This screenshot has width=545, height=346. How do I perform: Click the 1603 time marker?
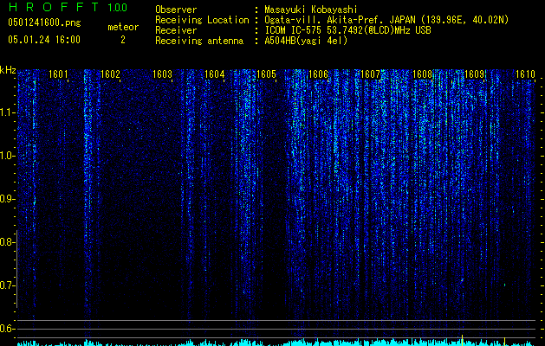tap(162, 74)
